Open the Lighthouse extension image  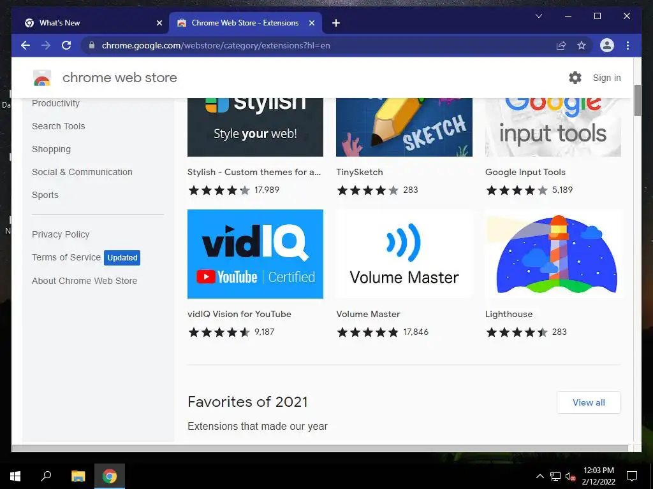[x=553, y=253]
